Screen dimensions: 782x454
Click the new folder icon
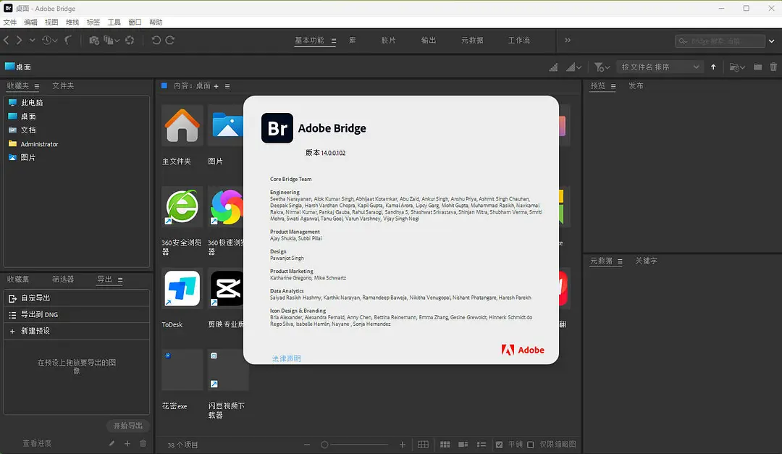[x=757, y=67]
